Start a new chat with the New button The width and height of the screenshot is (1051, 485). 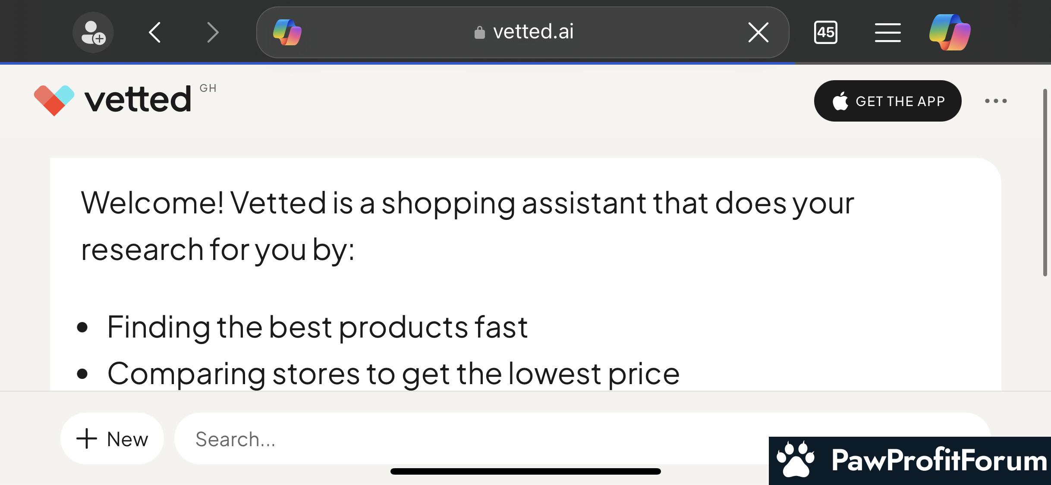[x=112, y=439]
